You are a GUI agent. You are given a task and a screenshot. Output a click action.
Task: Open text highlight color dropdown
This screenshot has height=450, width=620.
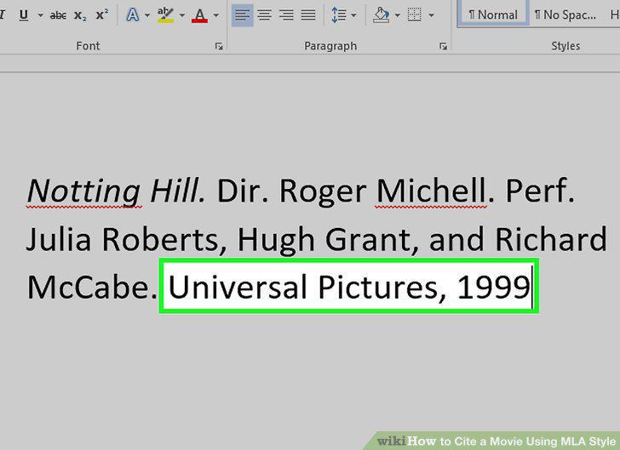pyautogui.click(x=182, y=16)
